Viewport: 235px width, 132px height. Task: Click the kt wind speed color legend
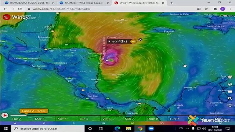click(117, 123)
